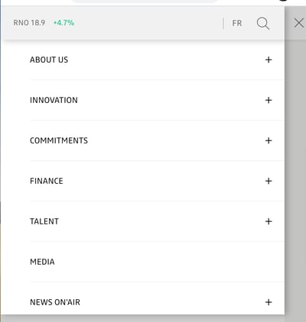The width and height of the screenshot is (306, 322).
Task: Select the Talent menu entry
Action: pyautogui.click(x=44, y=221)
